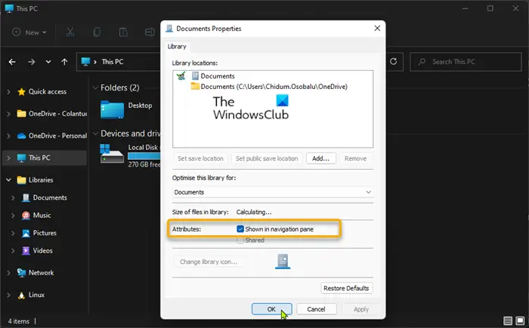529x328 pixels.
Task: Click the This PC address bar path
Action: click(x=113, y=62)
